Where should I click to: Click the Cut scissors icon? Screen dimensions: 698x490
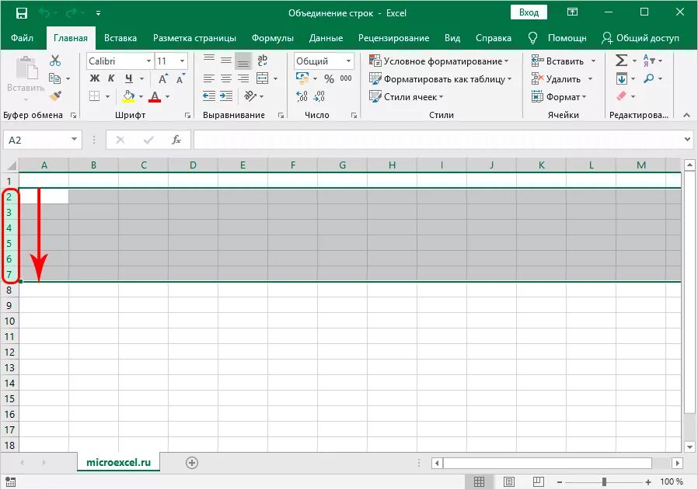pos(55,61)
